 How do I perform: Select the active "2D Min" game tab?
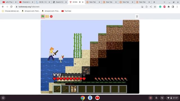tap(76, 2)
